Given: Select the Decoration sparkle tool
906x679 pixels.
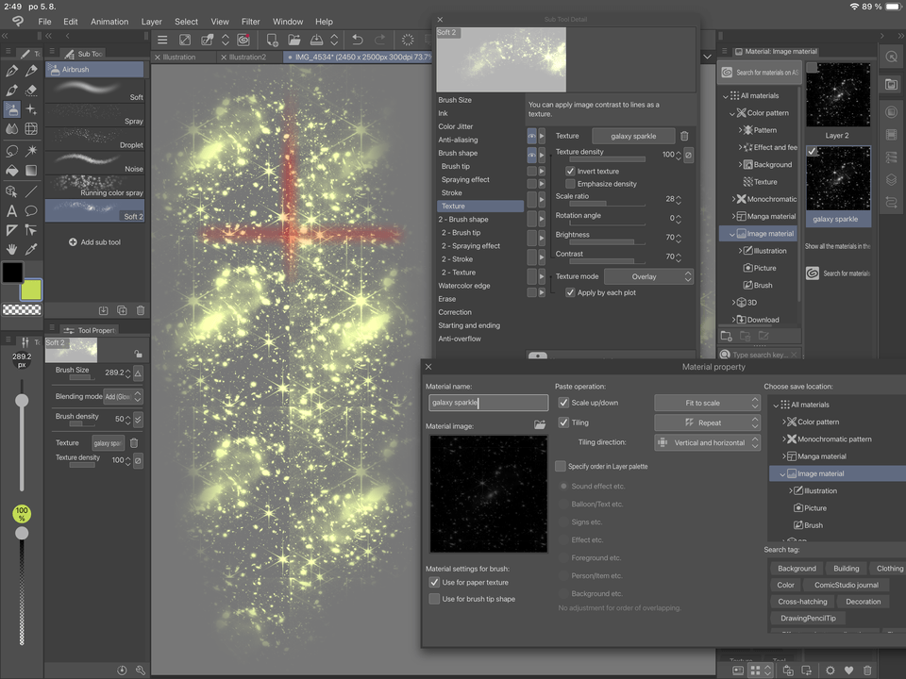Looking at the screenshot, I should click(x=31, y=109).
